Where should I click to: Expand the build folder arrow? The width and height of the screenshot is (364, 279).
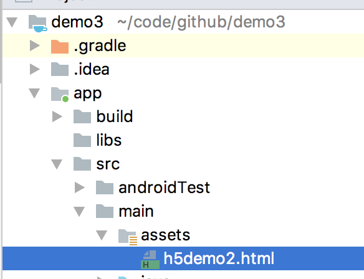[x=57, y=116]
